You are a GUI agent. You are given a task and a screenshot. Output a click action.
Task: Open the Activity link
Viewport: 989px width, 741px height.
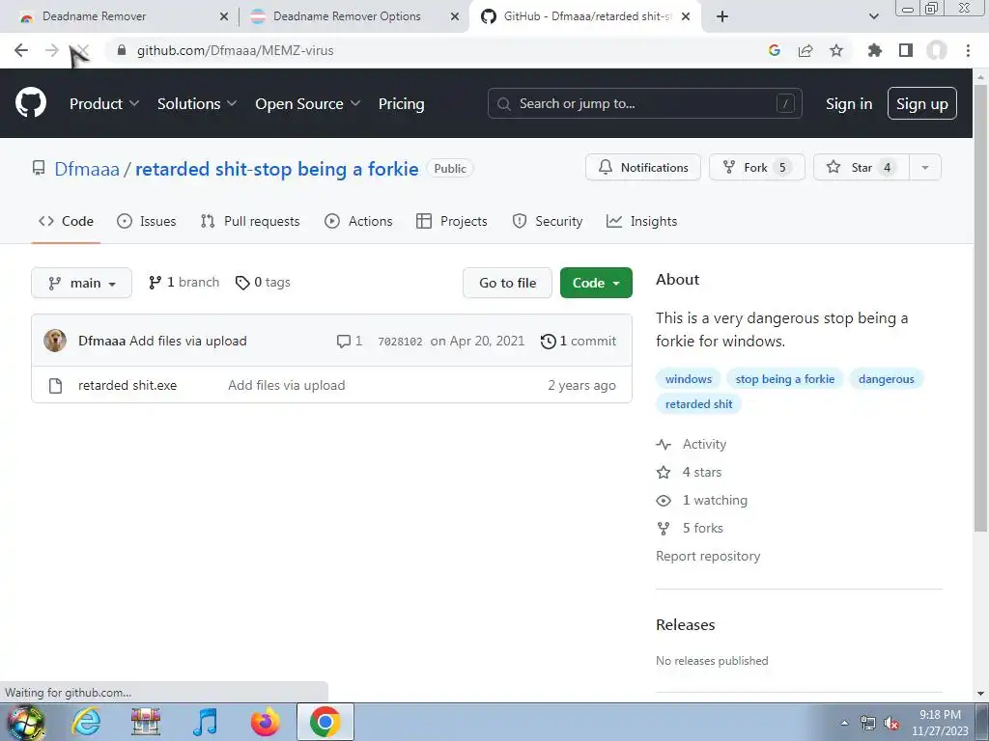(692, 444)
